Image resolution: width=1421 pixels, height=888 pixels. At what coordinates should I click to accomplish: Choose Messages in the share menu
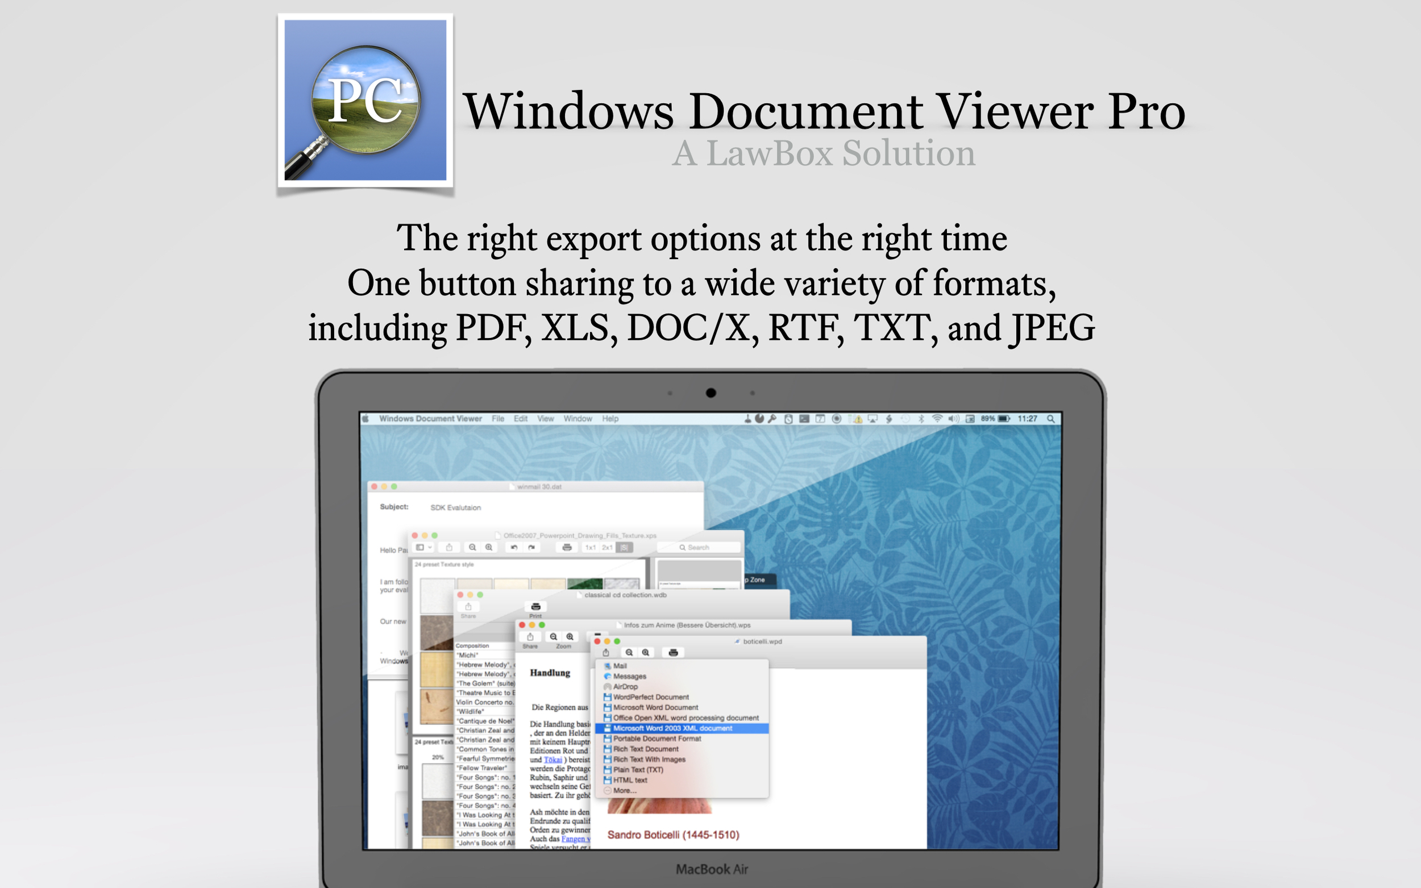point(682,677)
